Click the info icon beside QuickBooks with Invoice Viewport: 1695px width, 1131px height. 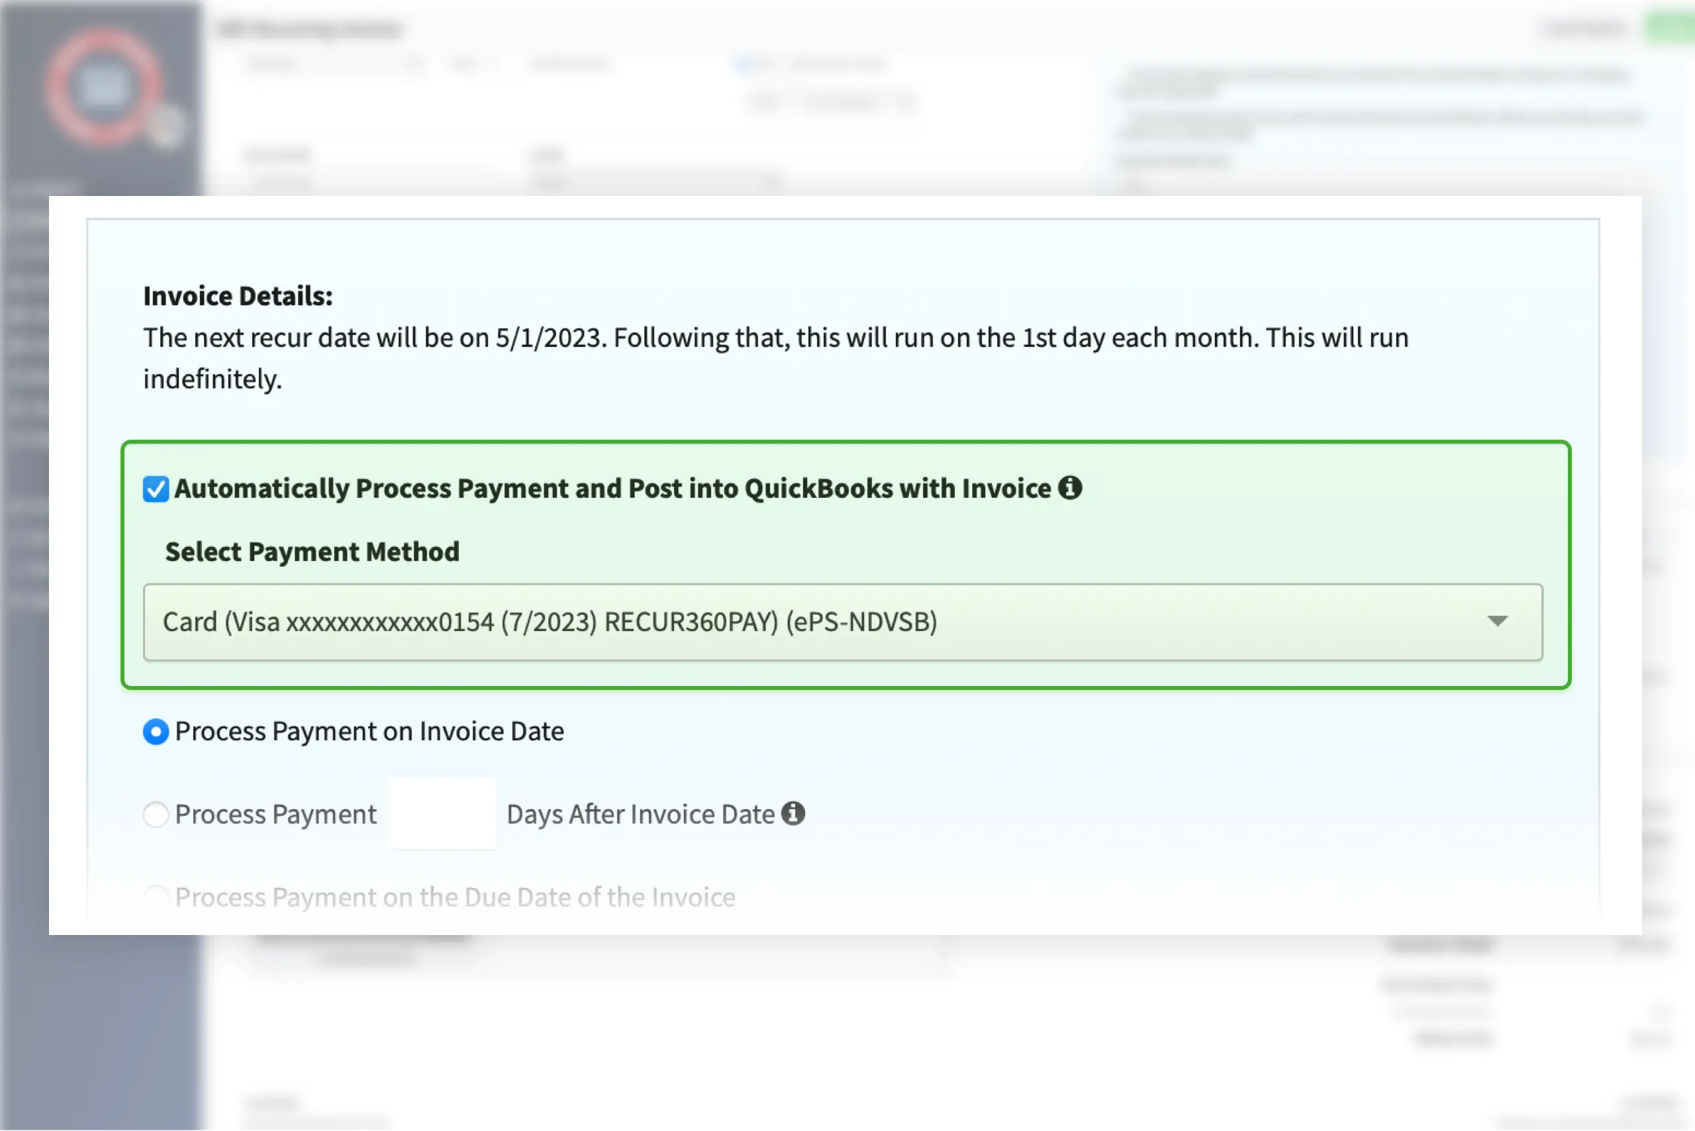pyautogui.click(x=1070, y=488)
